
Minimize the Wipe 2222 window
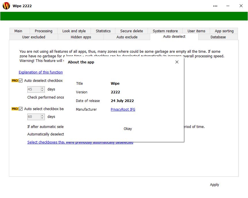(x=228, y=6)
